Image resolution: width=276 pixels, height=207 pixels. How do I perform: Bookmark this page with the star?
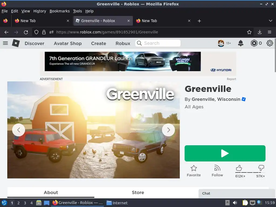tap(249, 32)
